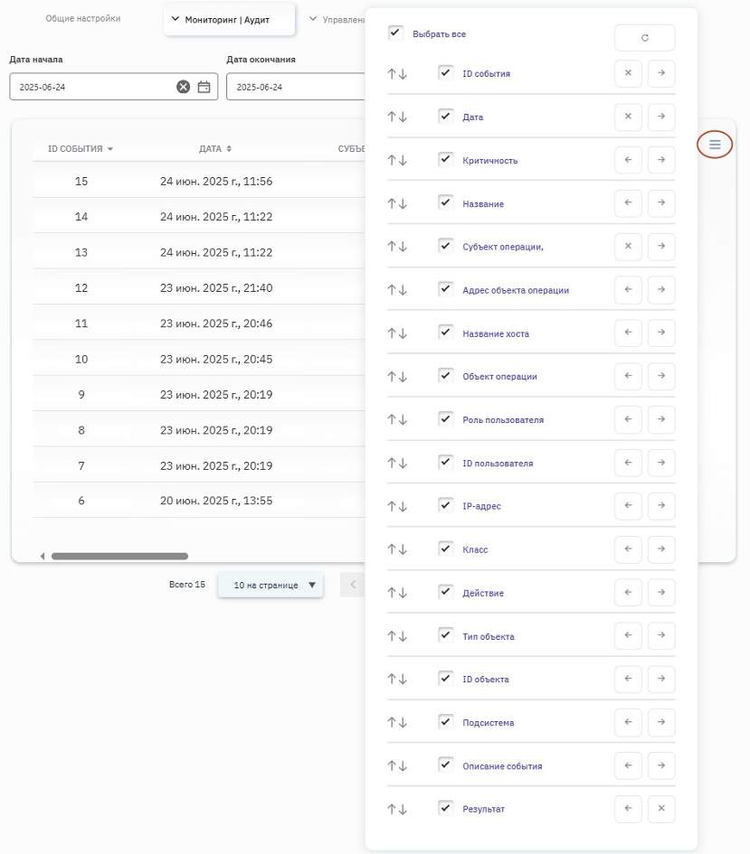Open the calendar picker for Дата начала
The image size is (750, 854).
204,87
